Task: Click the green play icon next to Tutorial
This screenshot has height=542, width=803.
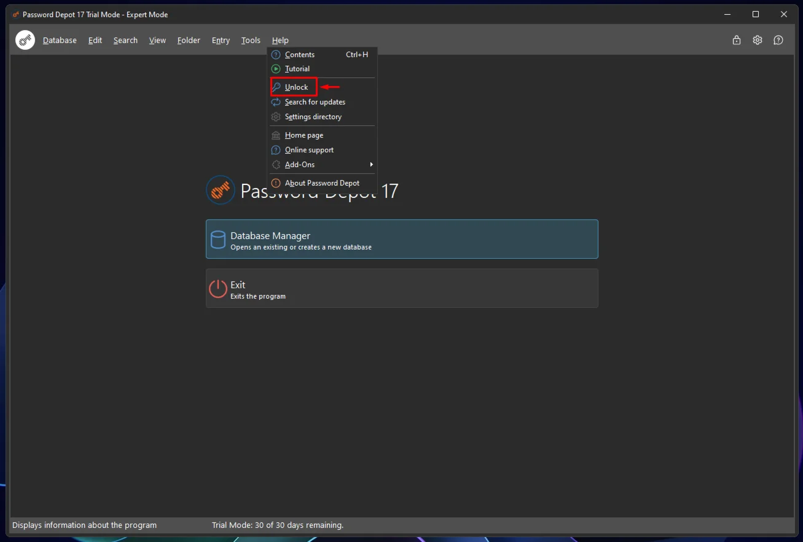Action: 276,69
